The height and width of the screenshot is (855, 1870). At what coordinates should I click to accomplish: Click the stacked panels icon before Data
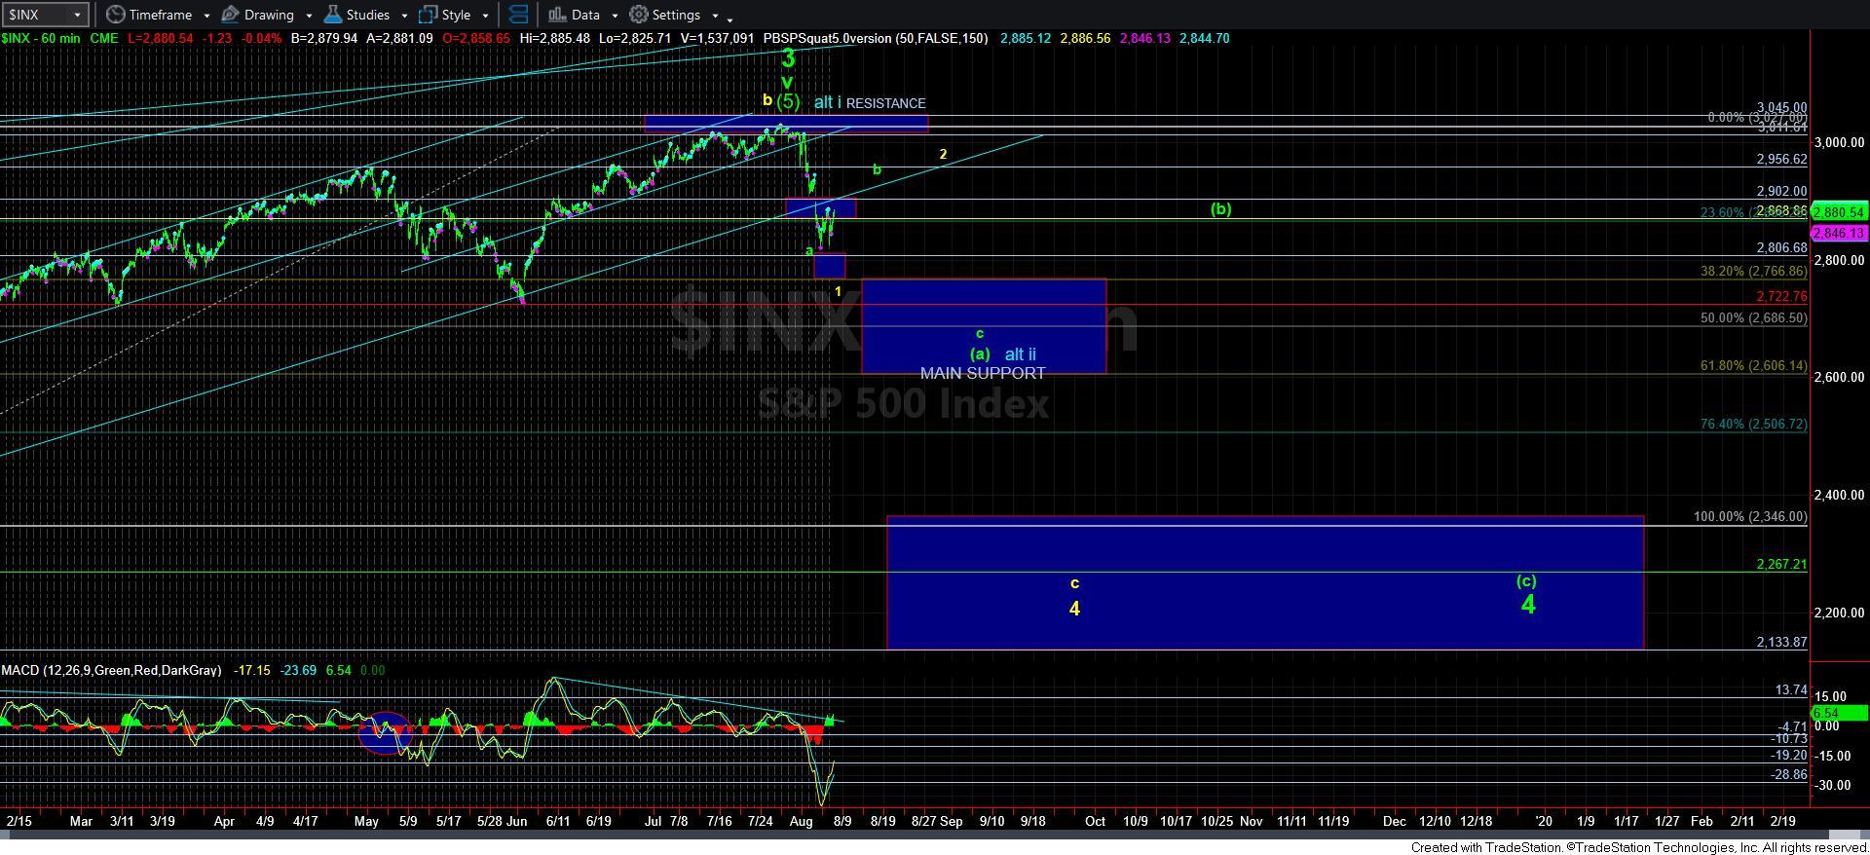coord(519,15)
